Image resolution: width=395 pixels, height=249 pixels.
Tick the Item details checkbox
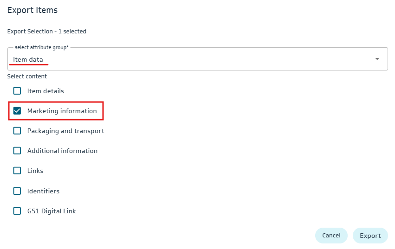pyautogui.click(x=17, y=91)
